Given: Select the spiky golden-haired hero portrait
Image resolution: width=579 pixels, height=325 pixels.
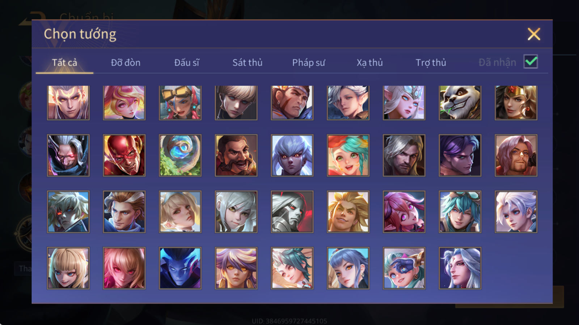Looking at the screenshot, I should [x=348, y=212].
